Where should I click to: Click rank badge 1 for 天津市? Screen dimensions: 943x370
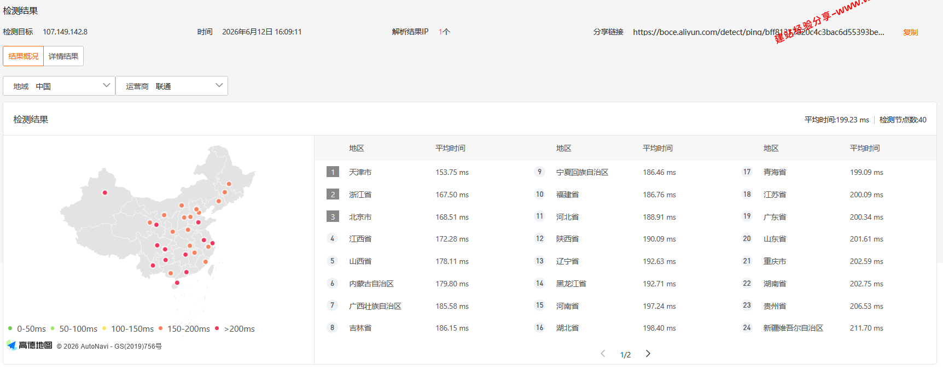pos(333,172)
